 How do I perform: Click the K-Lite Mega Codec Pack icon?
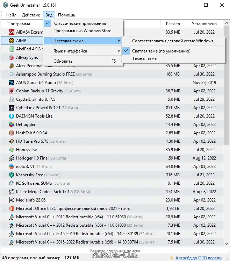(x=12, y=192)
